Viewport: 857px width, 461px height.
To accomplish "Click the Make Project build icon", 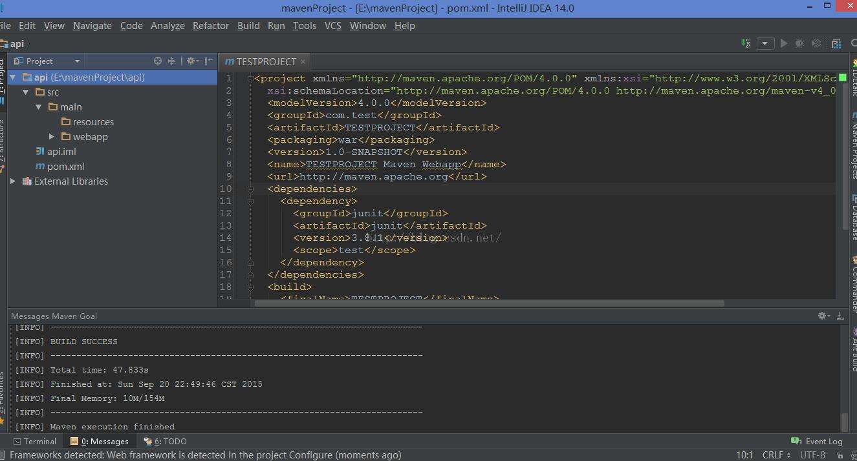I will [747, 43].
